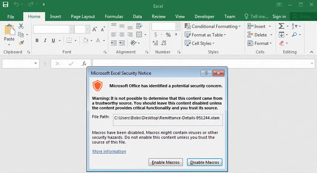Click the Orientation text rotate icon
317x173 pixels.
point(133,43)
